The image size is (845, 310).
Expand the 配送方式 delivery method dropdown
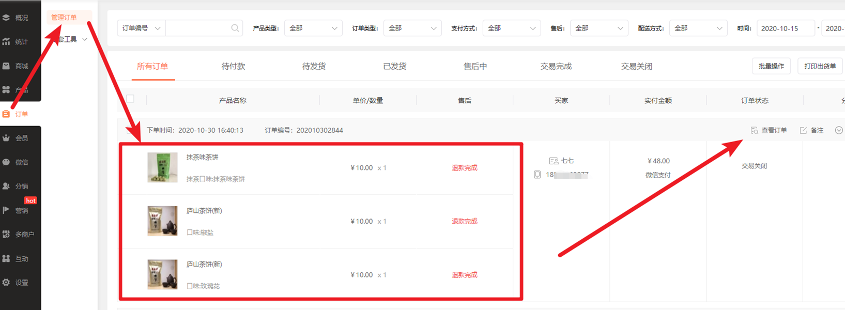coord(698,28)
